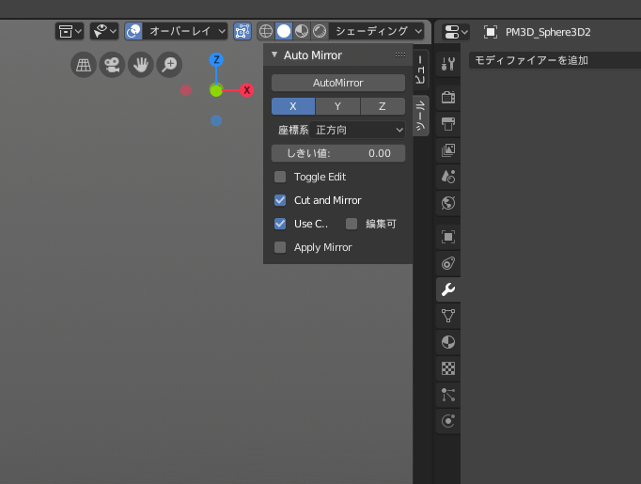Click the object icon beside PM3D_Sphere3D2

pyautogui.click(x=491, y=32)
